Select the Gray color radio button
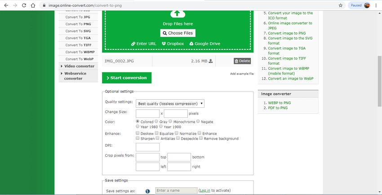The height and width of the screenshot is (195, 382). tap(156, 121)
